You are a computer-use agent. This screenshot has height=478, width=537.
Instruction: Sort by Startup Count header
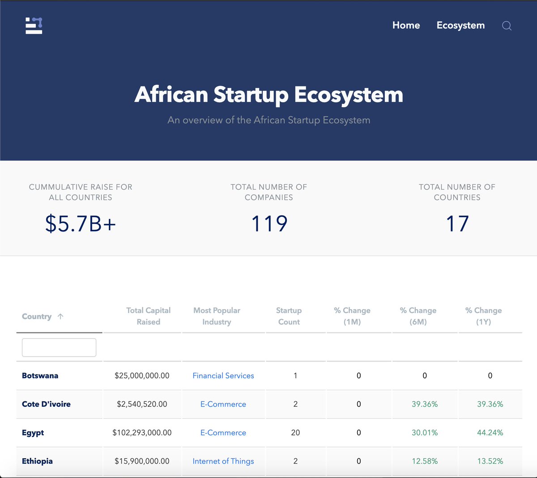coord(289,316)
